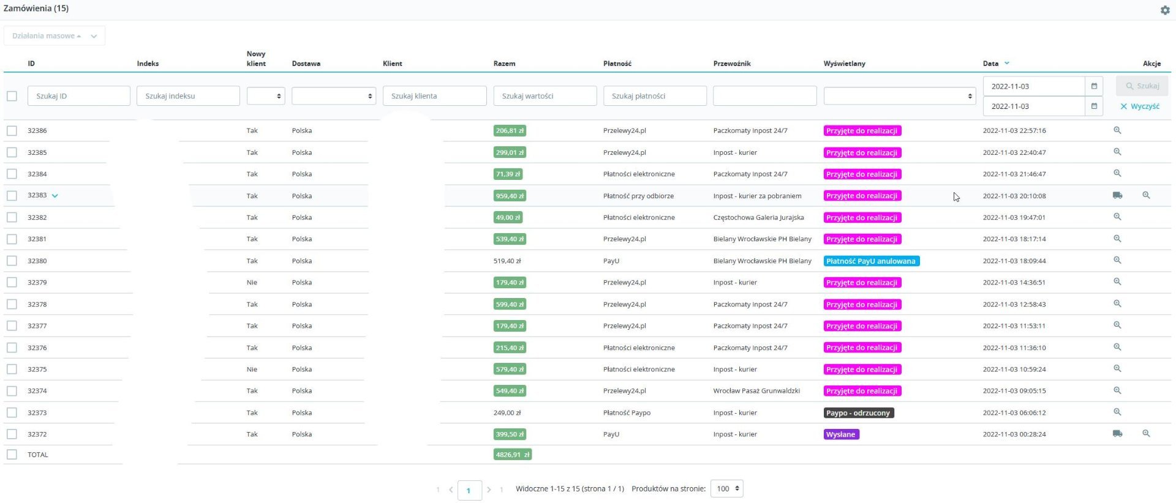1176x503 pixels.
Task: View order 32386 with magnifier icon
Action: (1117, 130)
